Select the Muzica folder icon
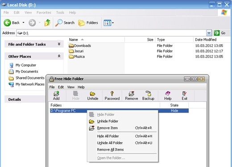The image size is (232, 167). tap(71, 57)
